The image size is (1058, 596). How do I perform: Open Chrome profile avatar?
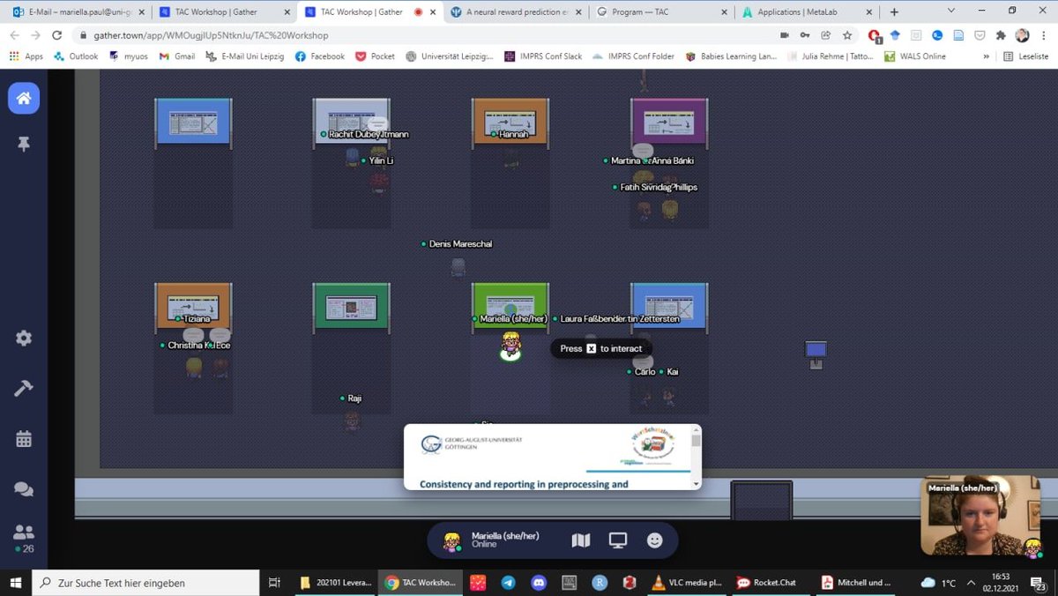pos(1022,35)
